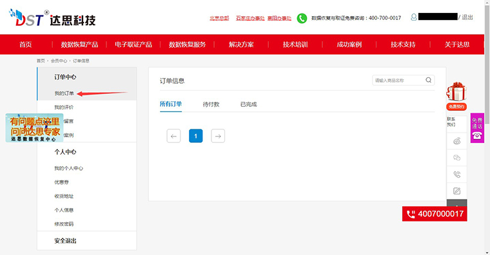This screenshot has height=255, width=490.
Task: Open 优惠券 in sidebar
Action: tap(61, 182)
